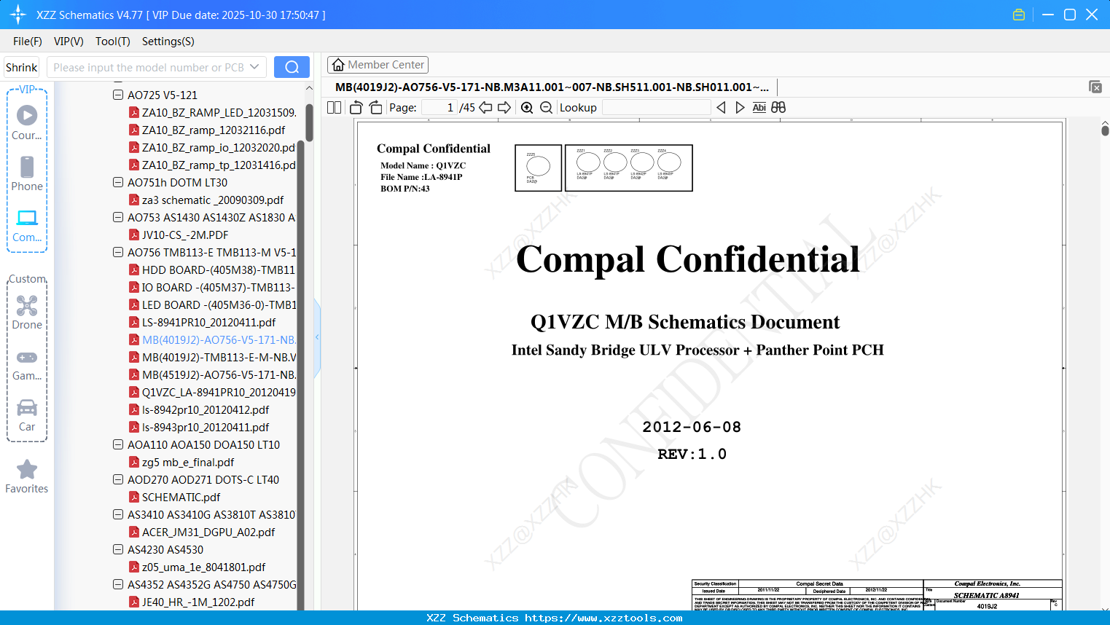Toggle the Abi match-text option
Screen dimensions: 1110x625
[759, 108]
